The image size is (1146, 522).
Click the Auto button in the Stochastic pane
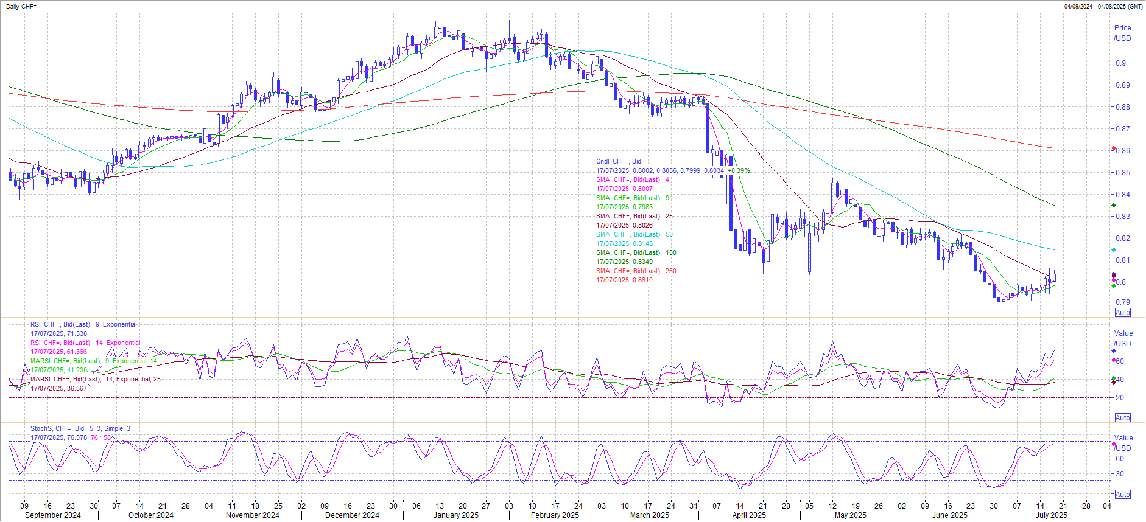(x=1123, y=495)
